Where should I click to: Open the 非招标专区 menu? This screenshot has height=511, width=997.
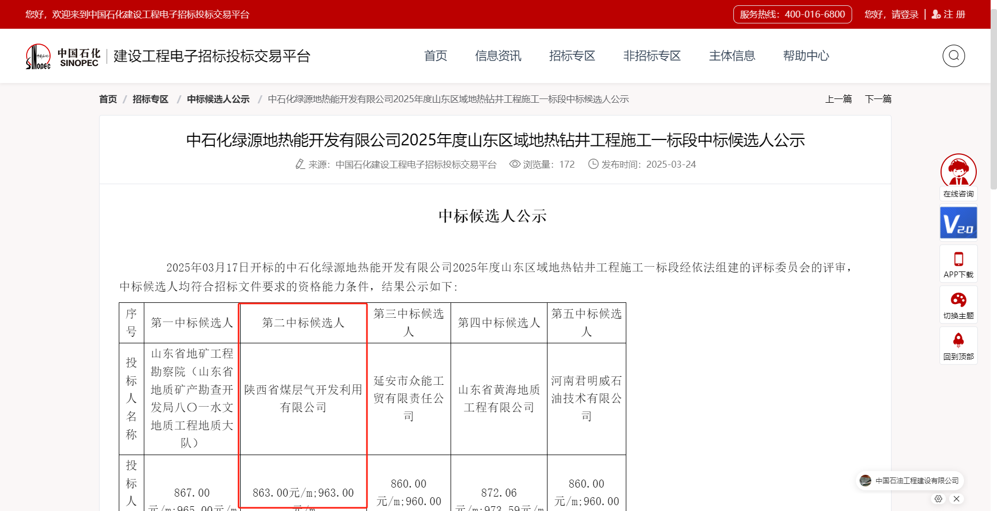coord(652,56)
